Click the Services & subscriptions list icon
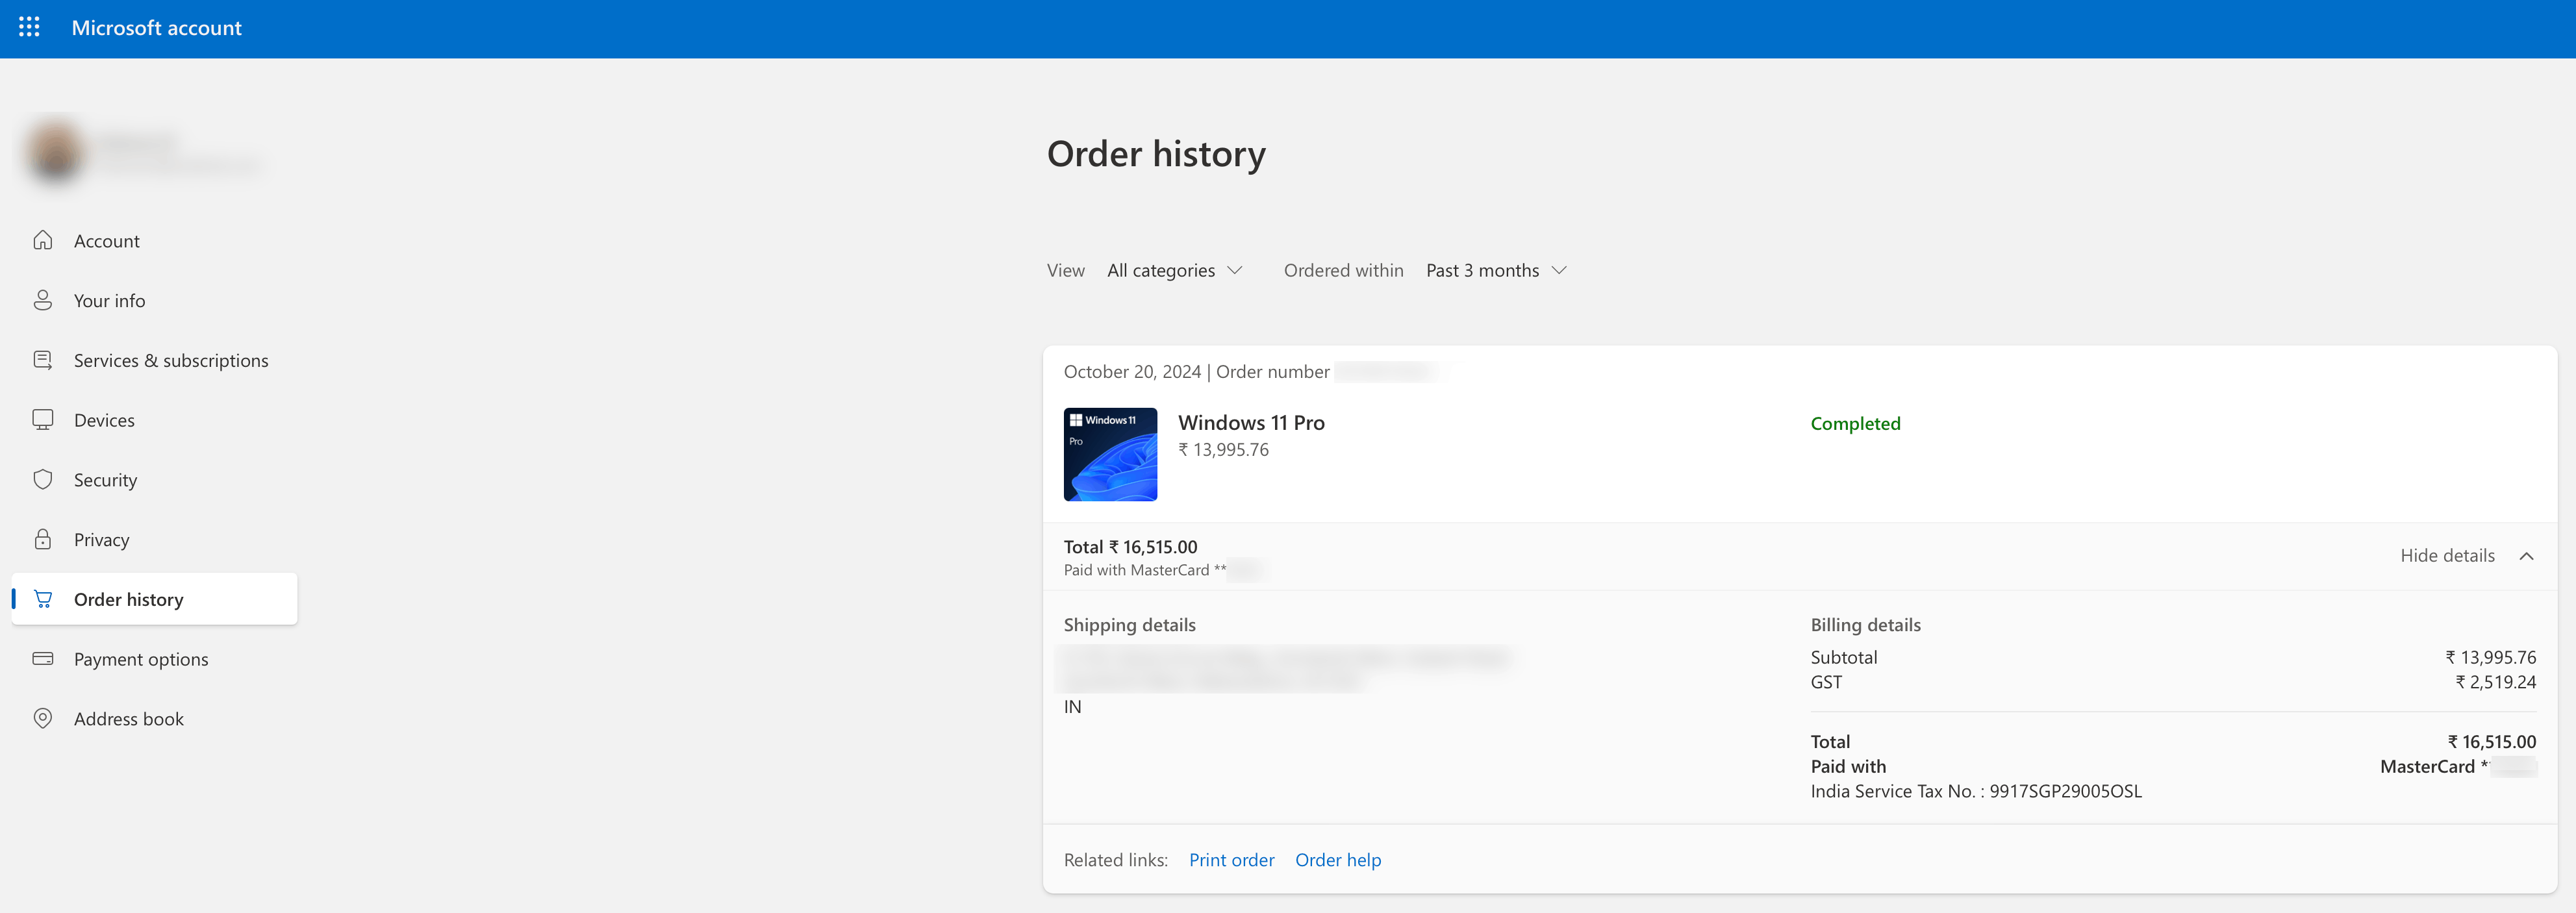Image resolution: width=2576 pixels, height=913 pixels. (x=43, y=360)
